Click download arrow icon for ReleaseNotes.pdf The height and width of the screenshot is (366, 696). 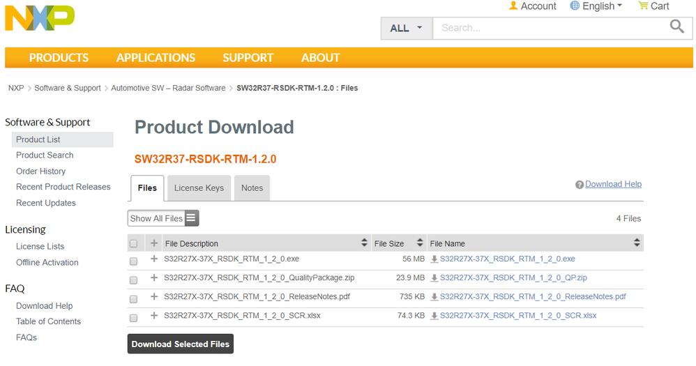(x=434, y=297)
